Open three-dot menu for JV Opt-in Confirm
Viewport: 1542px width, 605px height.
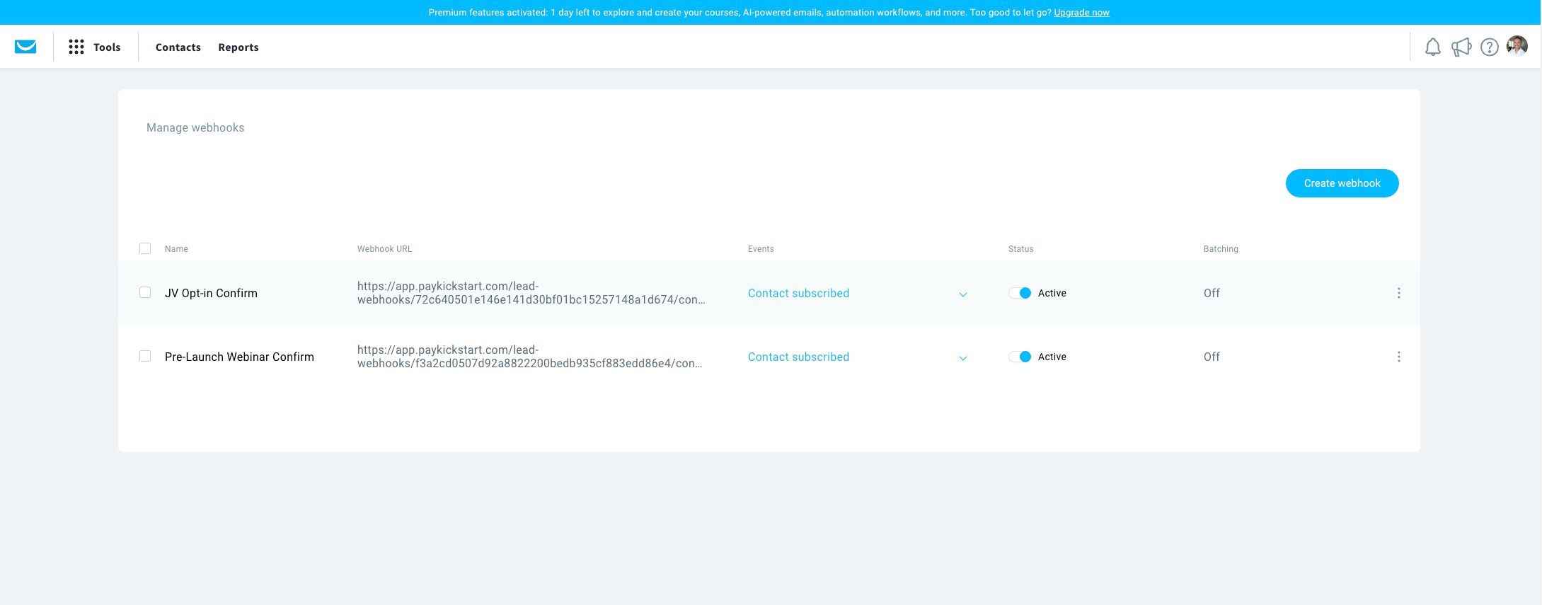[x=1398, y=293]
